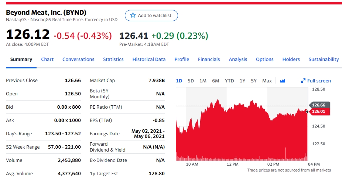Open the Sustainability tab

tap(324, 60)
